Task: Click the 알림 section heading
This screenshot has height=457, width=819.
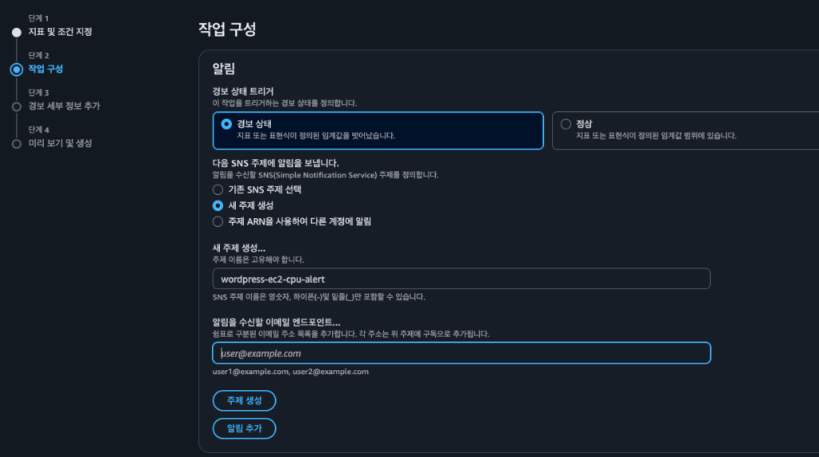Action: [x=223, y=69]
